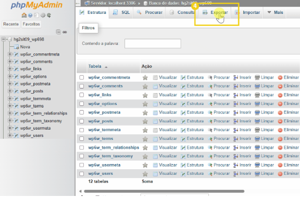Click Estrutura for the wp6w_terms row
The width and height of the screenshot is (300, 198).
pos(192,138)
